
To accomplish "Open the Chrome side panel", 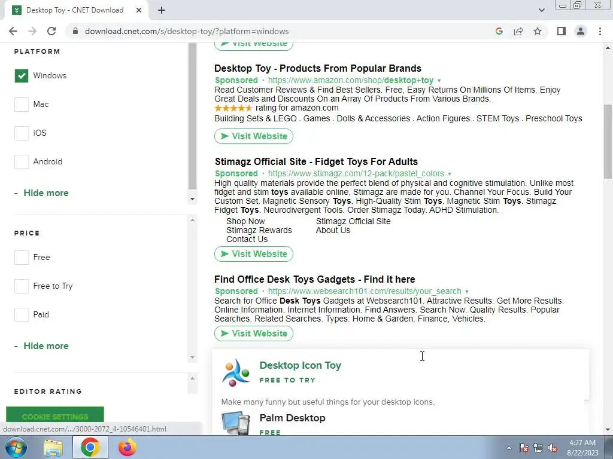I will tap(562, 31).
